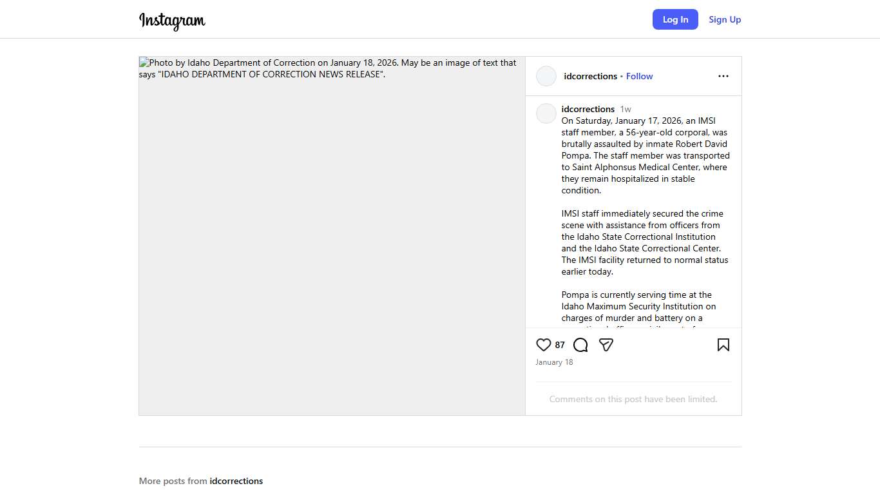Image resolution: width=880 pixels, height=495 pixels.
Task: Click the January 18 post date
Action: (554, 362)
